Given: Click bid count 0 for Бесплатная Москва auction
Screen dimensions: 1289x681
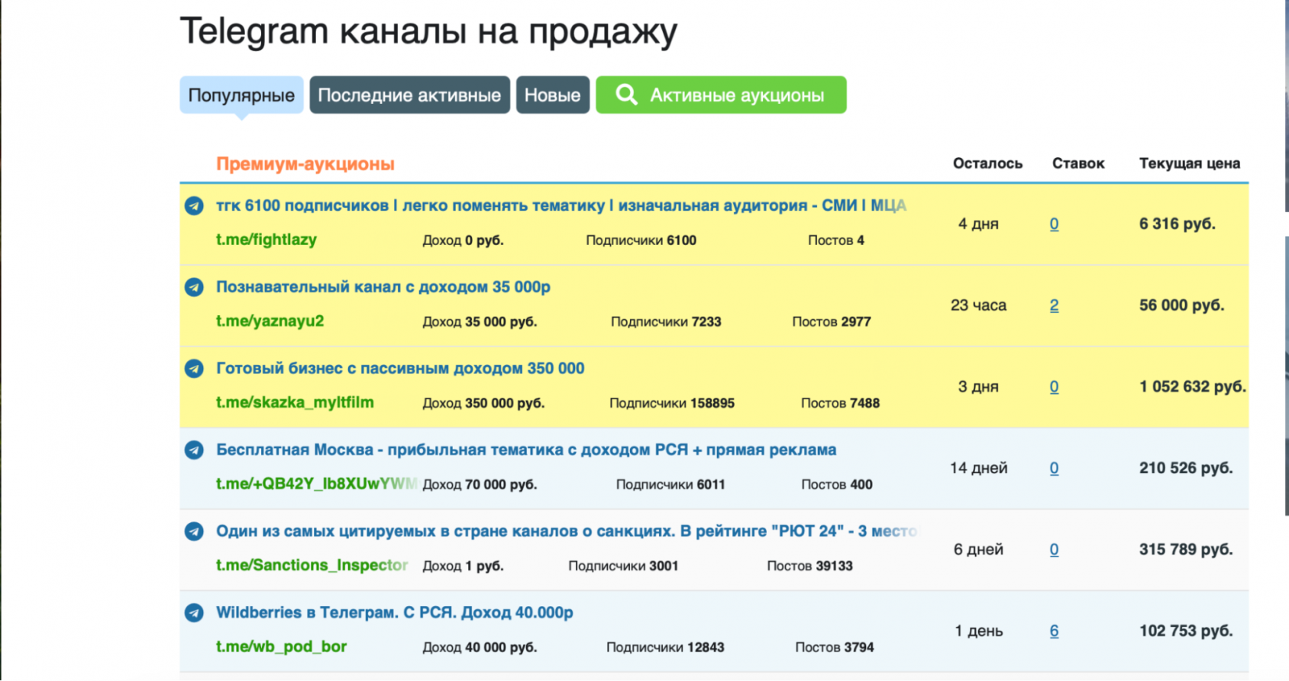Looking at the screenshot, I should pos(1054,468).
